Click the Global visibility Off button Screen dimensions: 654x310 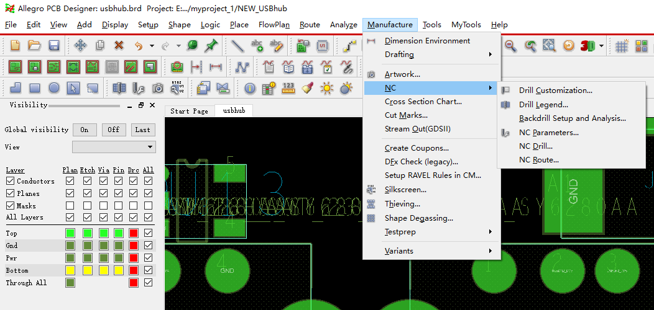[113, 130]
